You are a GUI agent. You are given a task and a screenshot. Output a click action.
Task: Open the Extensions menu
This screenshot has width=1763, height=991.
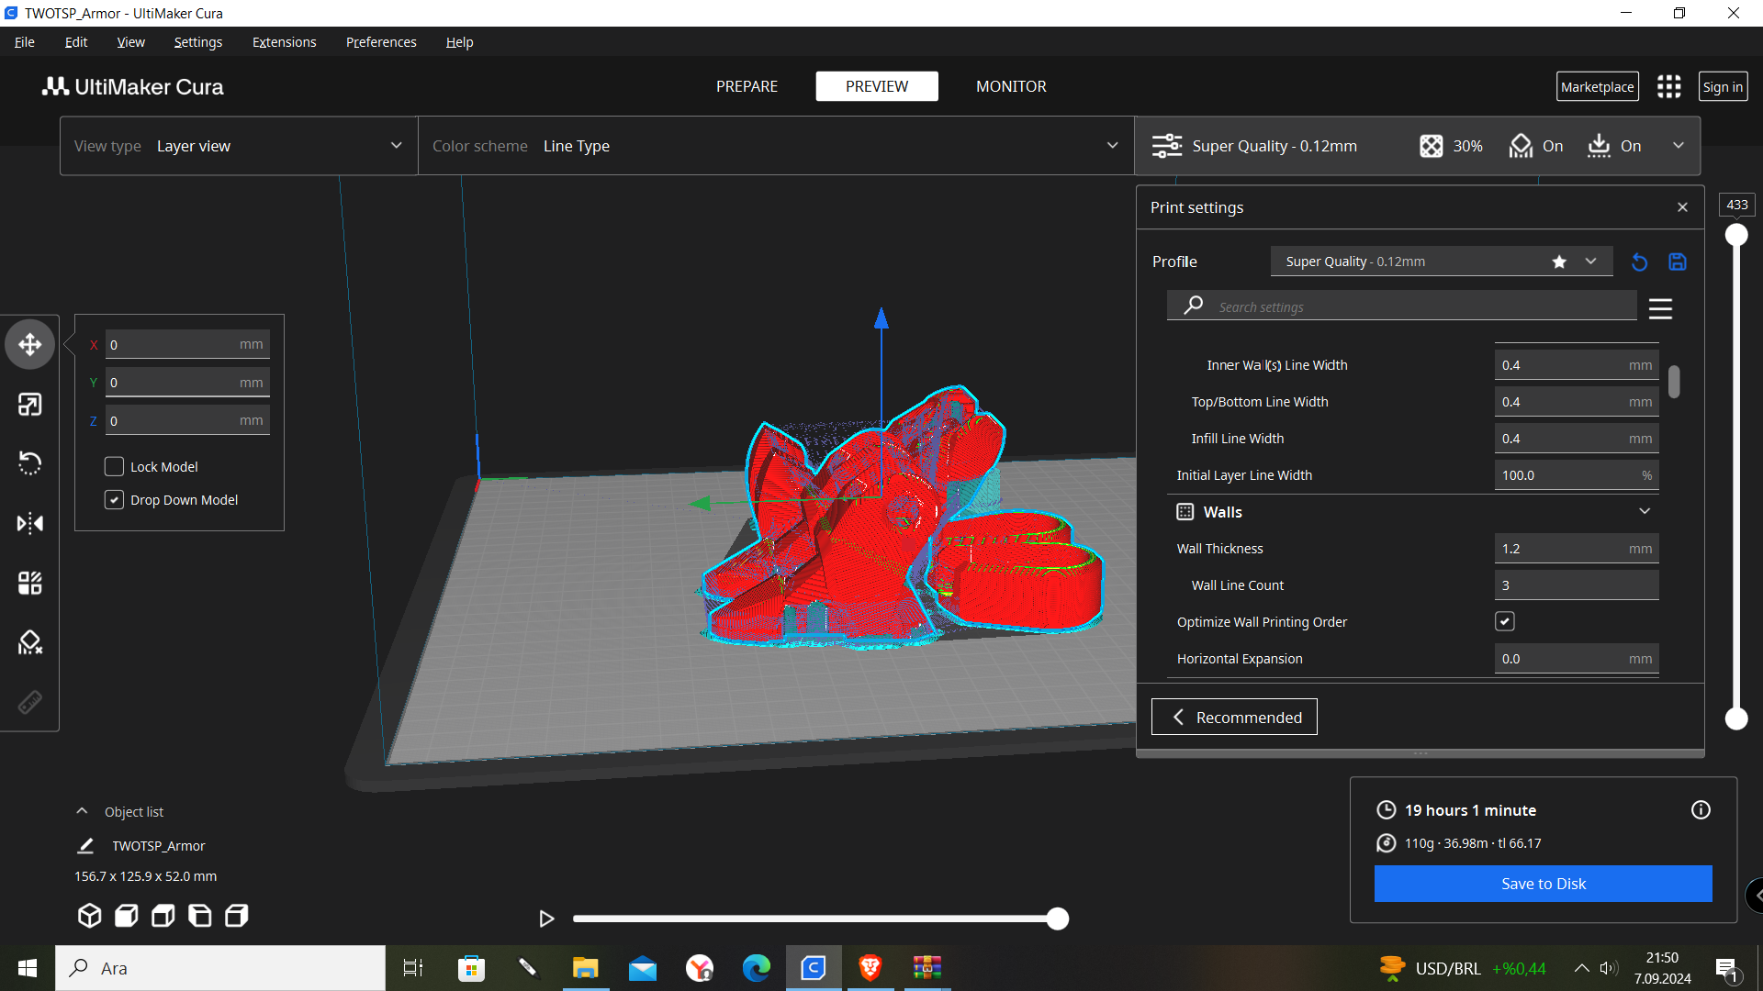click(284, 42)
